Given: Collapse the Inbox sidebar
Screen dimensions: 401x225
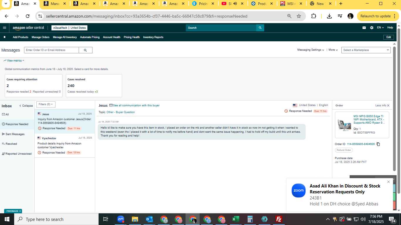Looking at the screenshot, I should tap(26, 106).
